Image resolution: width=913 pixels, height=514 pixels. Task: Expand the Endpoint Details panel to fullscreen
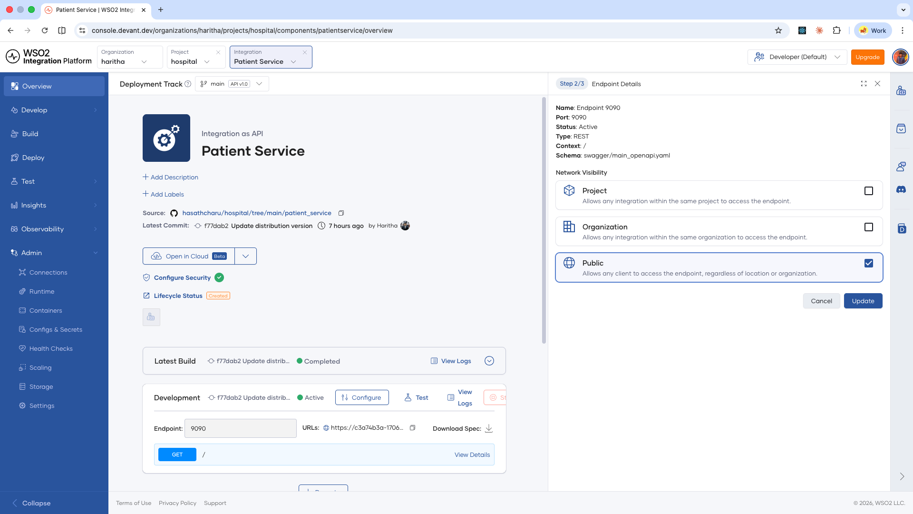pyautogui.click(x=864, y=84)
